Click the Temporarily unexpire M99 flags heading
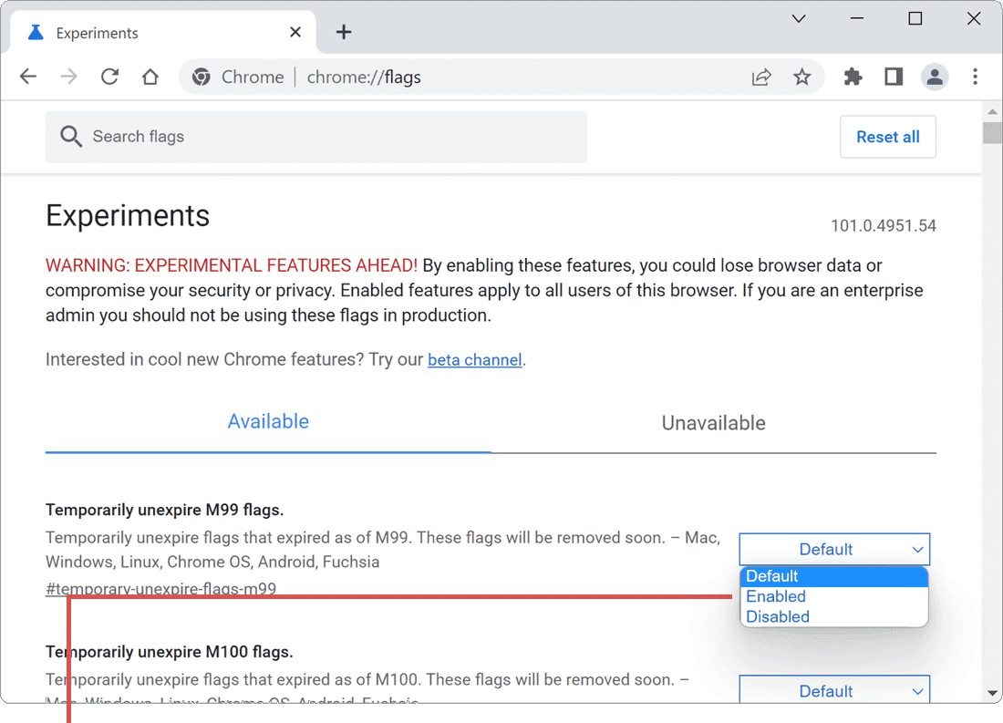 (x=164, y=510)
